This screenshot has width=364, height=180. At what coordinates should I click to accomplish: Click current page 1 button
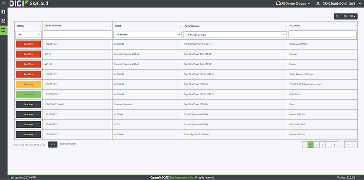(x=311, y=145)
